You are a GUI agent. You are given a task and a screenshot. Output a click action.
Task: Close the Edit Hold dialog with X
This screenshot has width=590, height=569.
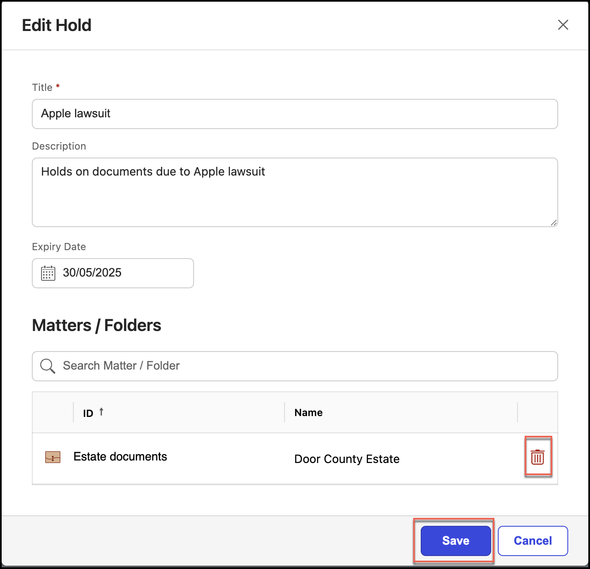tap(563, 25)
